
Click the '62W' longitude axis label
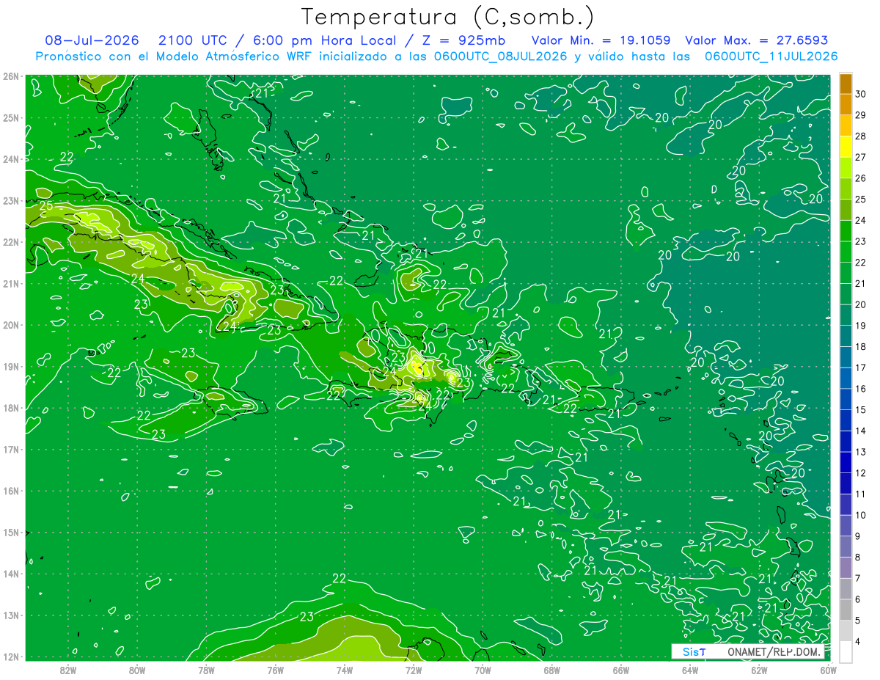click(x=759, y=670)
